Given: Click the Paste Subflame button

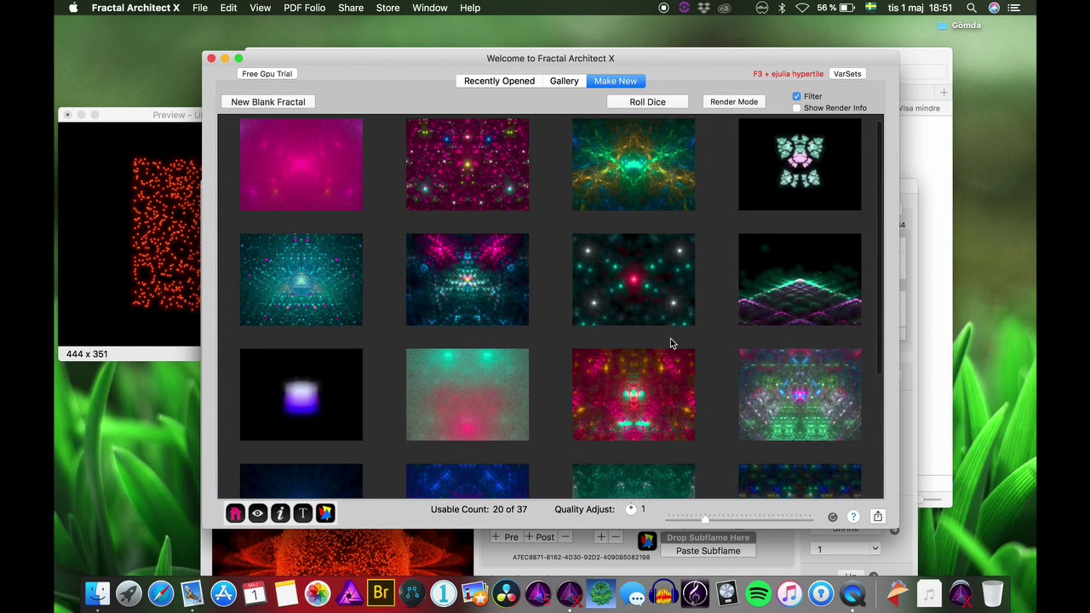Looking at the screenshot, I should tap(708, 551).
